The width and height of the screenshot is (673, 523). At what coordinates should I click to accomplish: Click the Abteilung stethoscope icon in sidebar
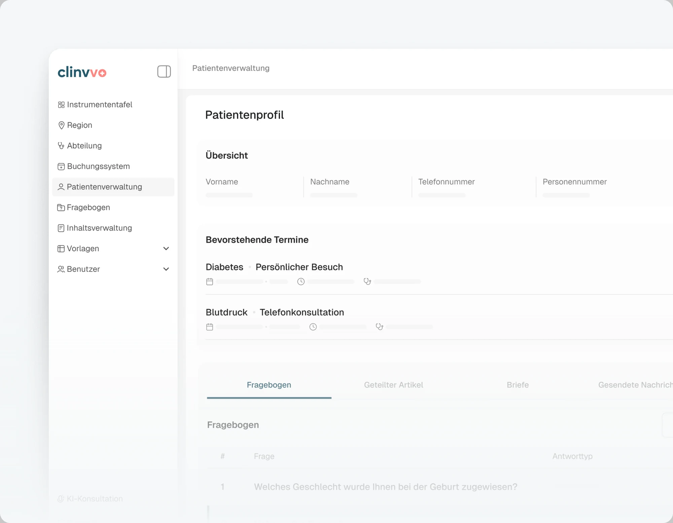coord(61,146)
